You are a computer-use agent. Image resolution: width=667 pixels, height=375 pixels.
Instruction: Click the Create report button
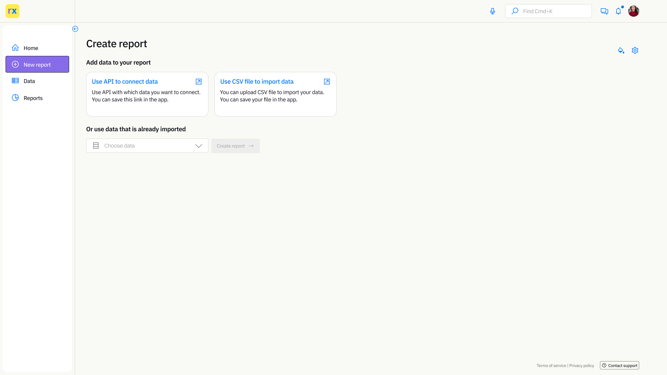[236, 146]
